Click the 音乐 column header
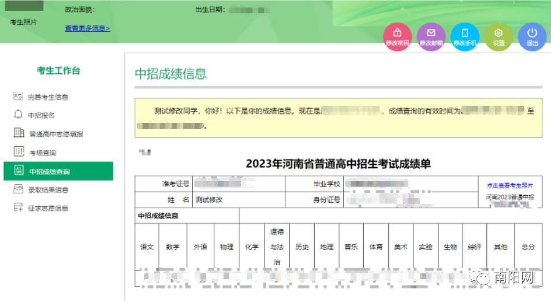551x301 pixels. pyautogui.click(x=351, y=247)
